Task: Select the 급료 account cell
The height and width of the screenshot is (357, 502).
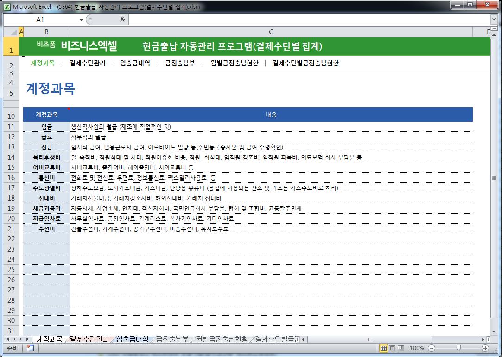Action: (x=47, y=137)
